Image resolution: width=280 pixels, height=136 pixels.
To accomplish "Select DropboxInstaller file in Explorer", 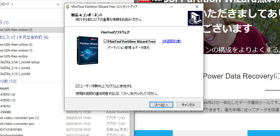I will (x=12, y=135).
